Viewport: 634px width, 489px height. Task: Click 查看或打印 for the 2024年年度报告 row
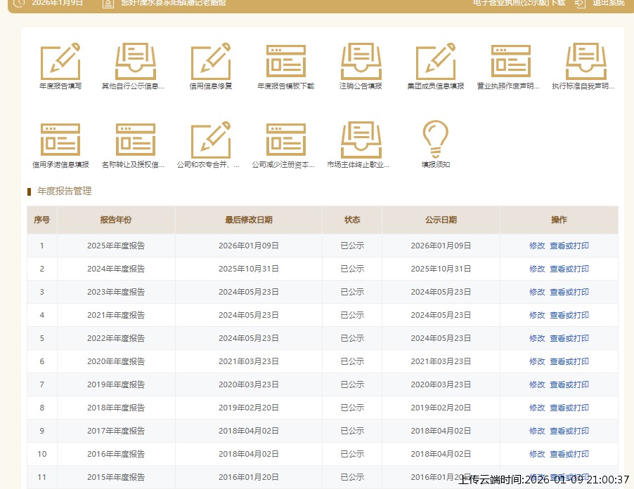tap(569, 269)
